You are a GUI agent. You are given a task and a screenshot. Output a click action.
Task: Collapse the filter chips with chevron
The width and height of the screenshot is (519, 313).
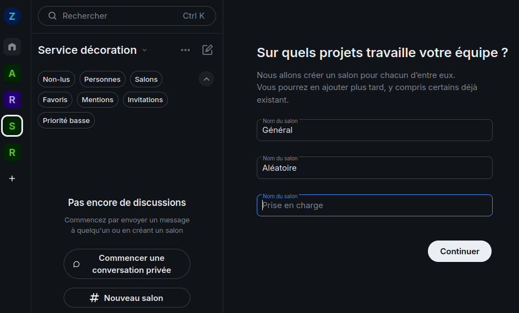pos(206,79)
